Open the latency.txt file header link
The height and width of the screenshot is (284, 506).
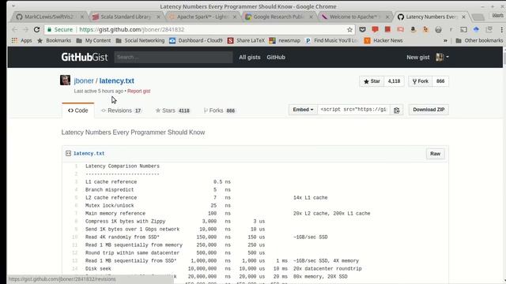click(x=89, y=154)
